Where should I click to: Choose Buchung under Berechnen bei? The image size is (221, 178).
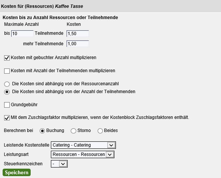(42, 131)
